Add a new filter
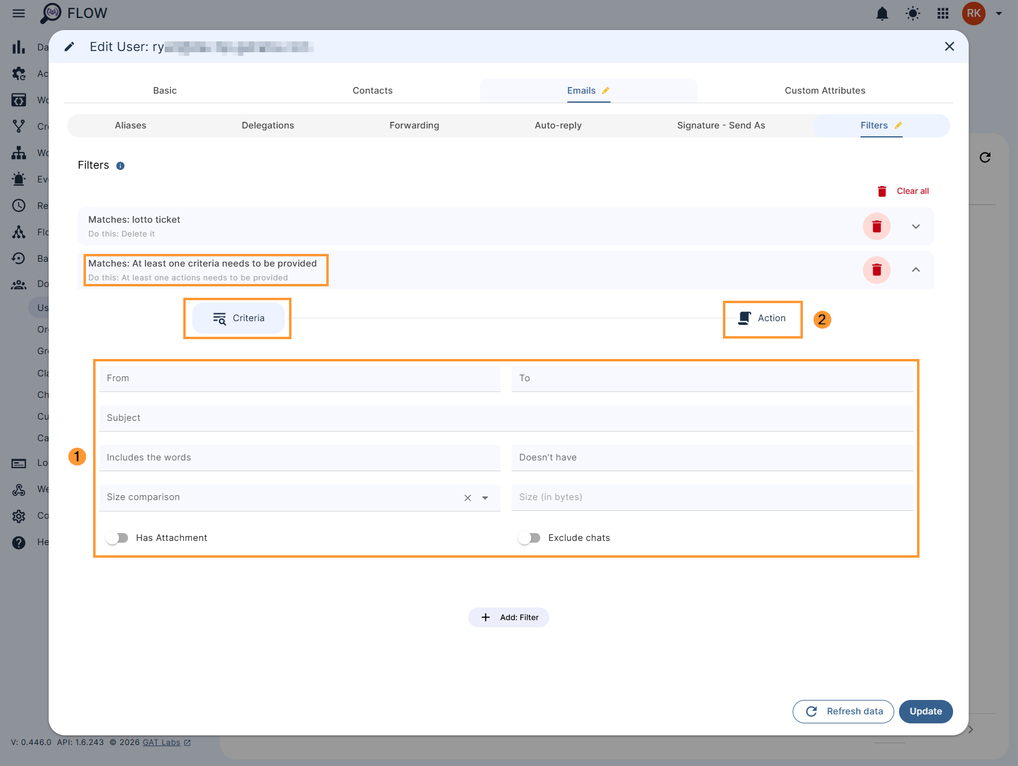The height and width of the screenshot is (766, 1018). pos(508,617)
